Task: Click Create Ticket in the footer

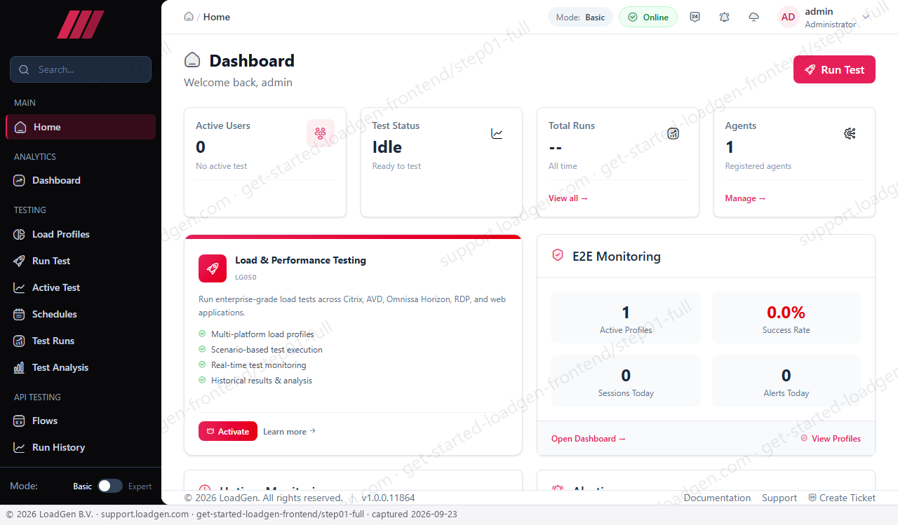Action: pyautogui.click(x=842, y=498)
